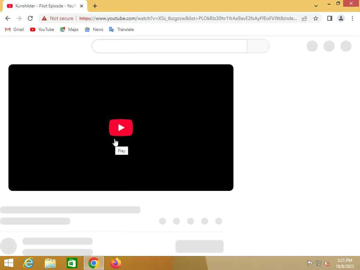
Task: Open the browser side panel
Action: click(x=330, y=18)
